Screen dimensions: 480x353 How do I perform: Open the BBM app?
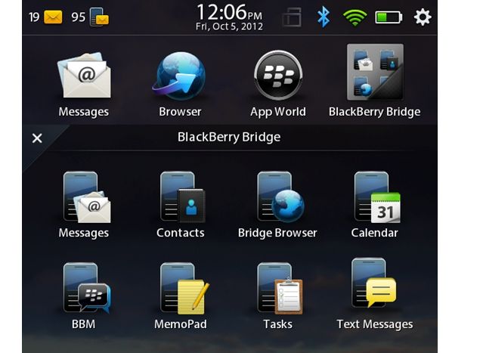[87, 288]
